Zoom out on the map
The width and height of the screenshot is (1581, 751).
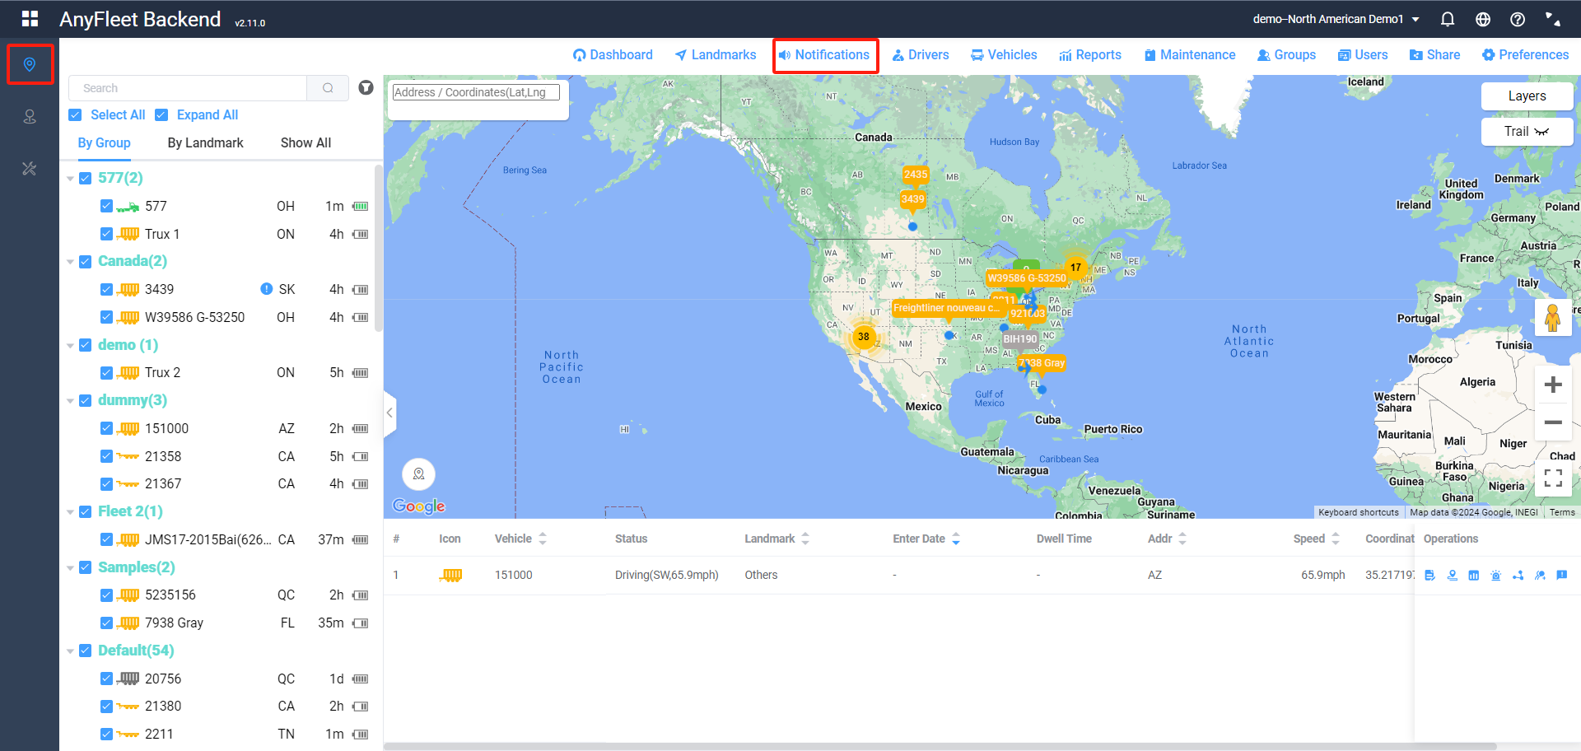click(1553, 422)
